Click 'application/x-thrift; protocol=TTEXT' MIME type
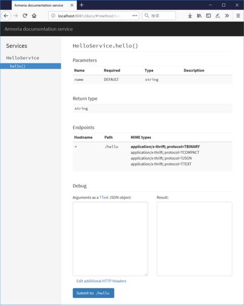The image size is (244, 305). pyautogui.click(x=161, y=164)
